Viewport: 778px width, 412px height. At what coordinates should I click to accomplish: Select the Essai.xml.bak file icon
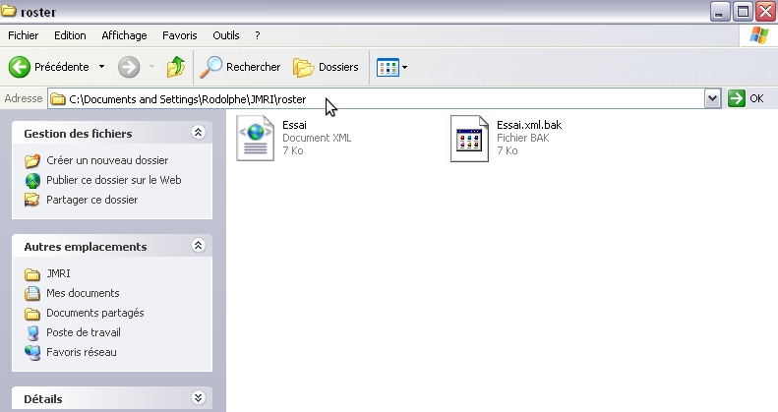tap(469, 139)
